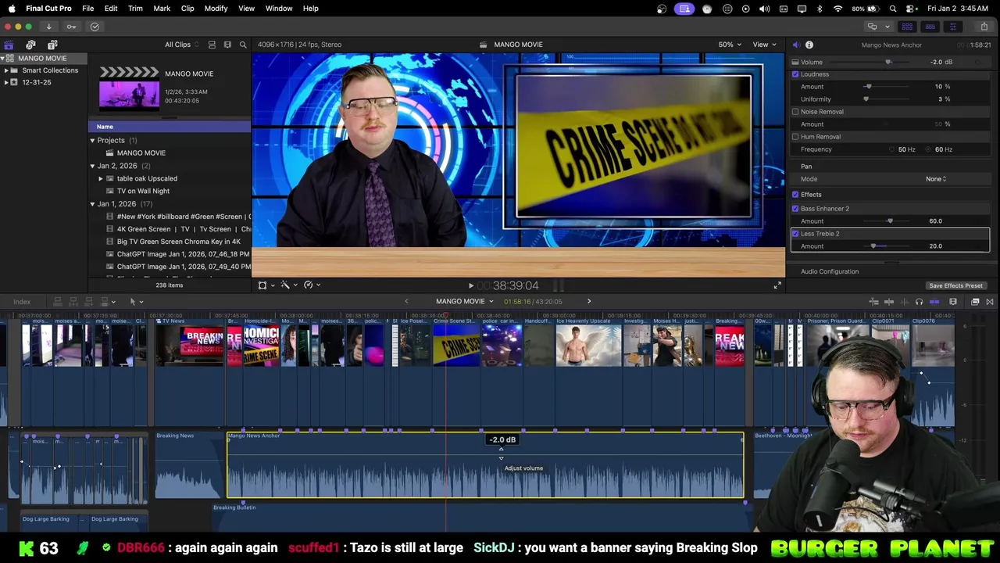Expand the Smart Collections folder
Screen dimensions: 1000x563
6,70
